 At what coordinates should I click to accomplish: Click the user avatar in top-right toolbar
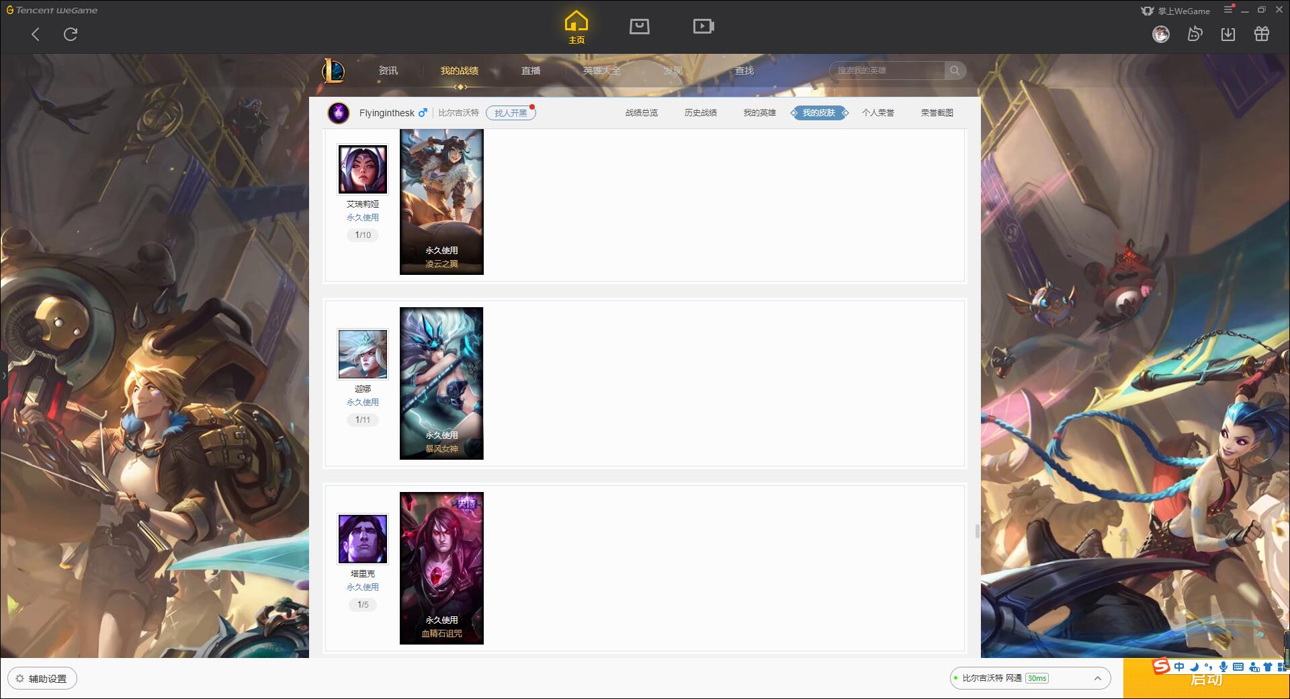pyautogui.click(x=1160, y=34)
